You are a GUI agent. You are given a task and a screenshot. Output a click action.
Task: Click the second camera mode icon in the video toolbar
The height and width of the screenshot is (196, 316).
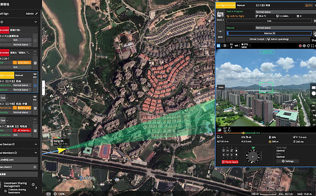(224, 46)
